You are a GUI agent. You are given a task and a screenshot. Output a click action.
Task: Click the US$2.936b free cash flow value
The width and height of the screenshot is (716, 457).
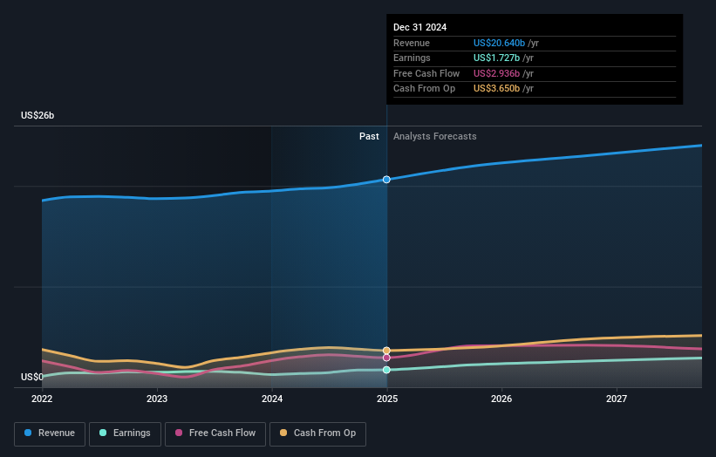tap(496, 73)
